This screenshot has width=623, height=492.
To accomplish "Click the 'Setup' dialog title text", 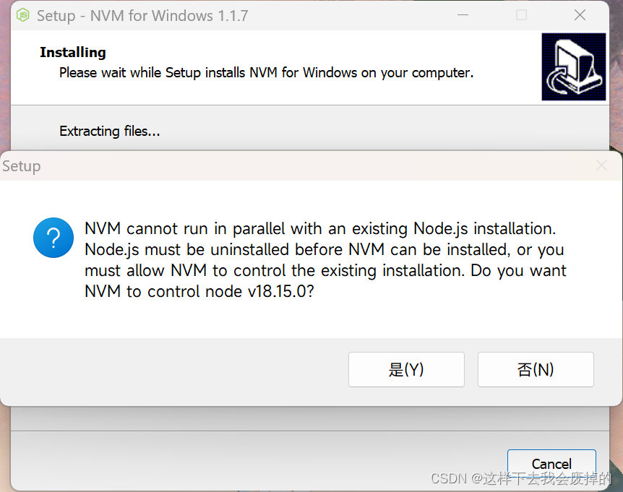I will point(22,166).
